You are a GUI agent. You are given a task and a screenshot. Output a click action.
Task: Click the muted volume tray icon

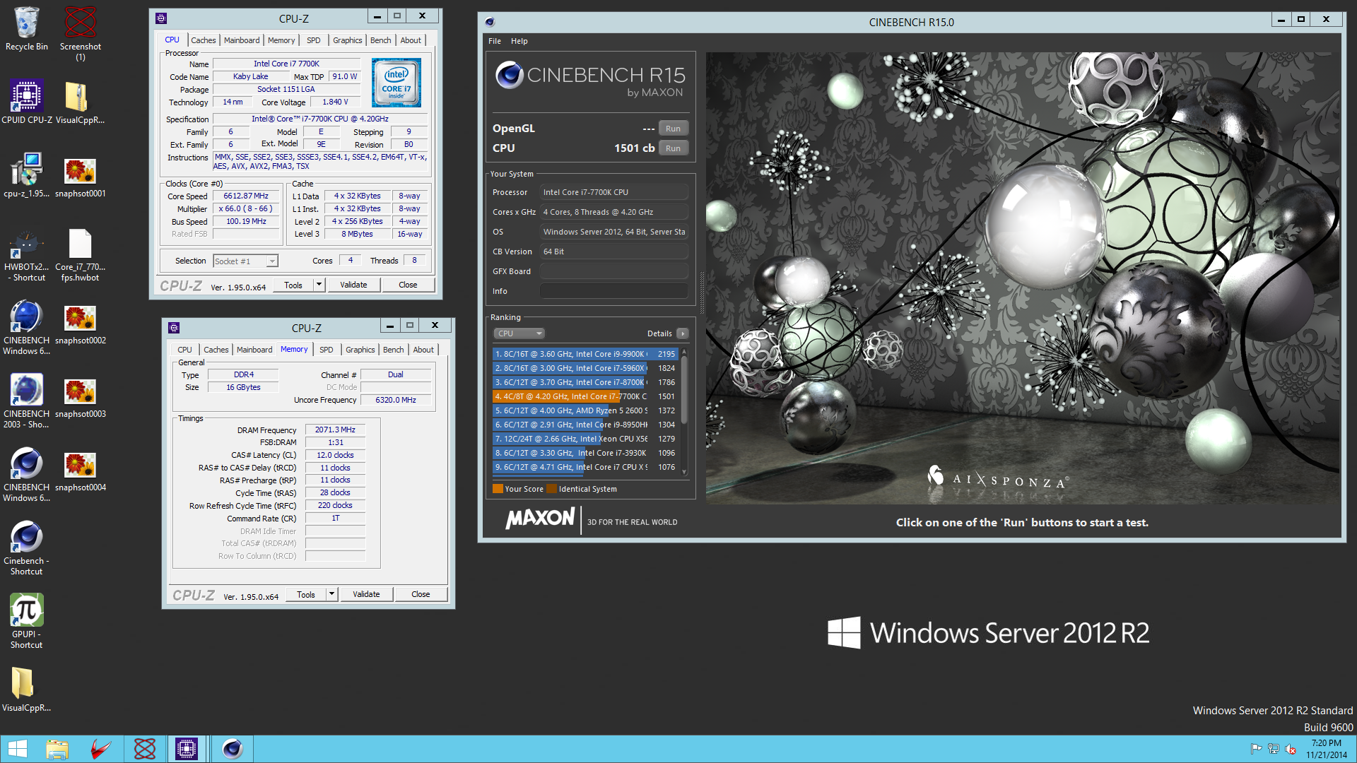(x=1291, y=749)
